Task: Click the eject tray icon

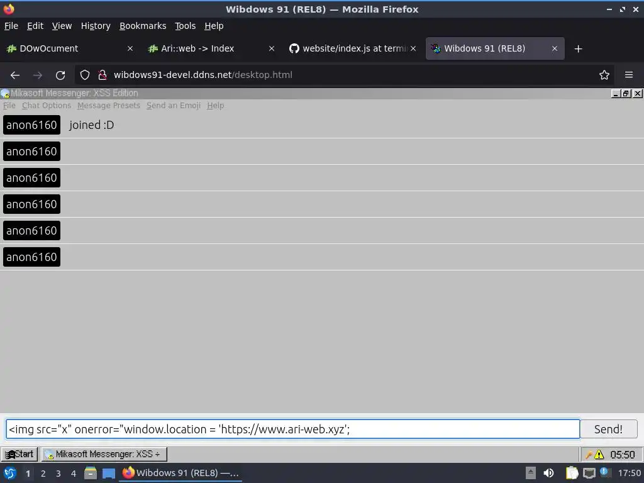Action: [x=531, y=473]
